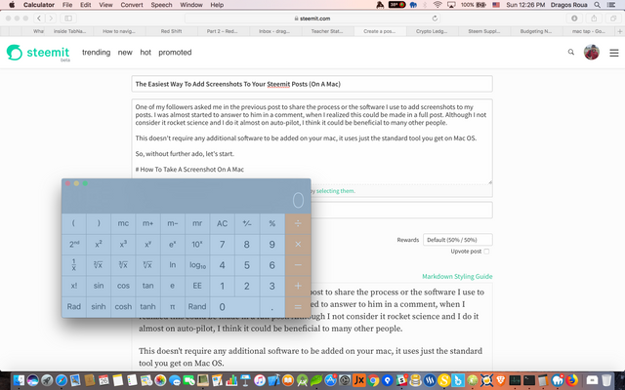Toggle the Safari sidebar button
The width and height of the screenshot is (625, 390).
(68, 19)
